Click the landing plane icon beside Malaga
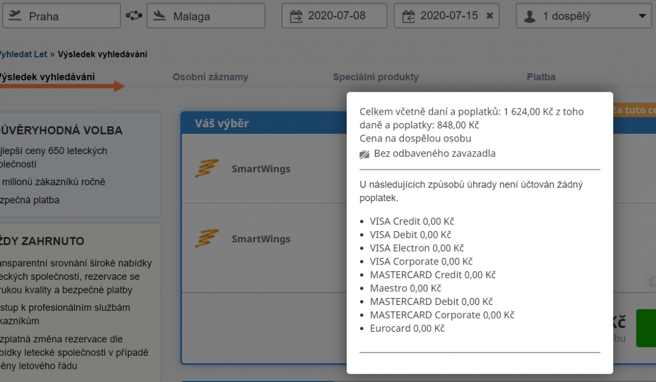The image size is (656, 382). tap(160, 16)
